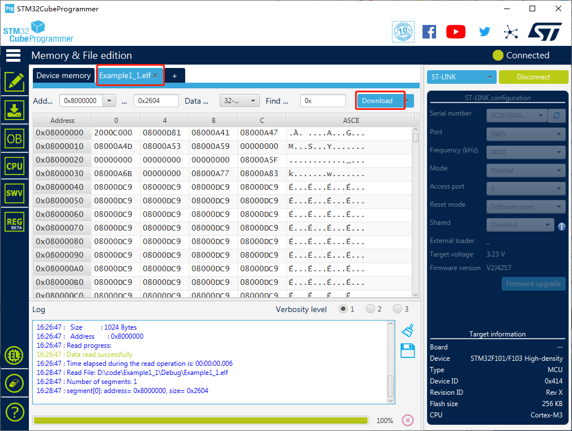Select verbosity level 2
Image resolution: width=572 pixels, height=431 pixels.
coord(370,309)
